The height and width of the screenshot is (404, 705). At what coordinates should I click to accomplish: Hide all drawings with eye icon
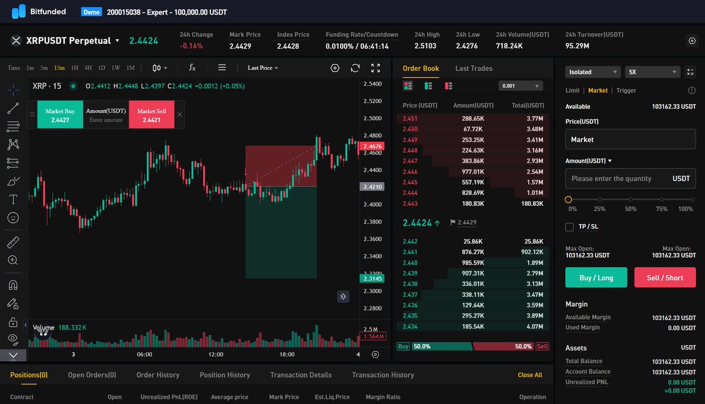point(13,338)
